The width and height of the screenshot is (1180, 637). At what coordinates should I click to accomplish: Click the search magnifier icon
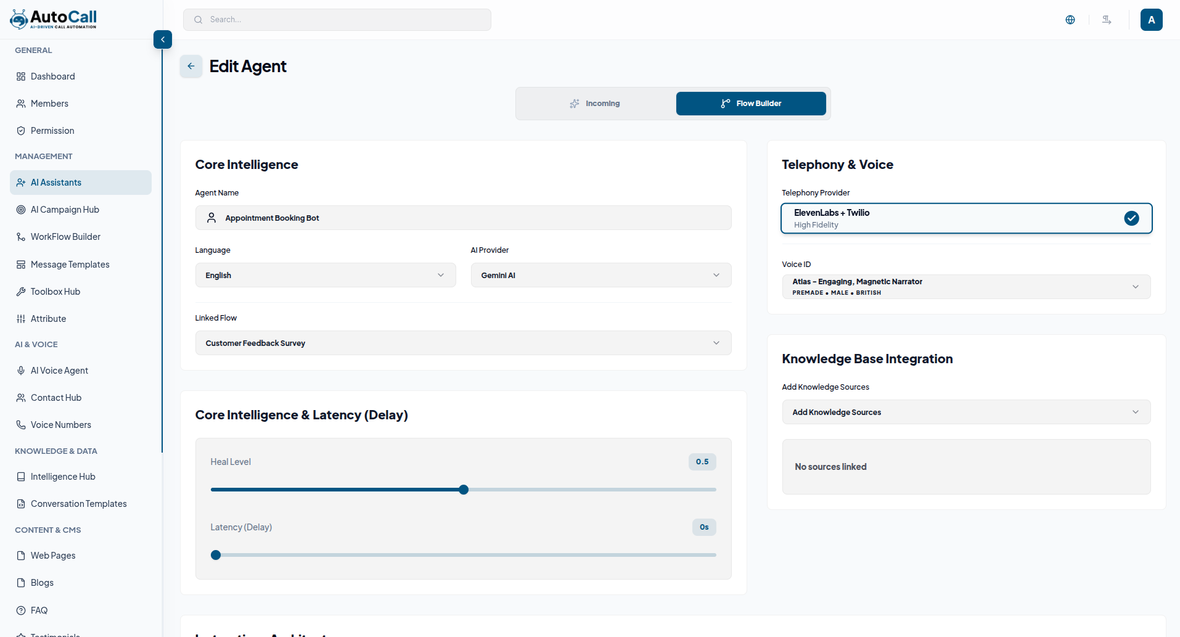pos(198,20)
